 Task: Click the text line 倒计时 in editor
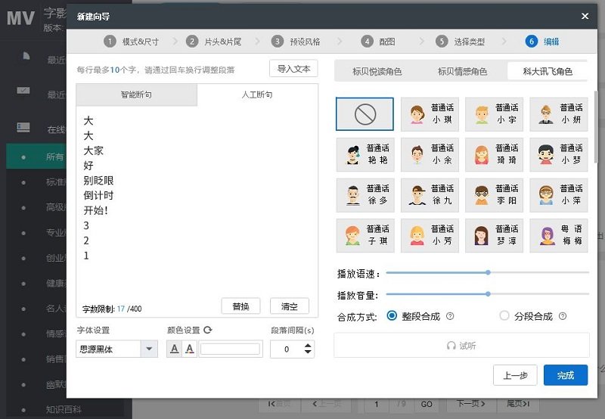pyautogui.click(x=98, y=195)
